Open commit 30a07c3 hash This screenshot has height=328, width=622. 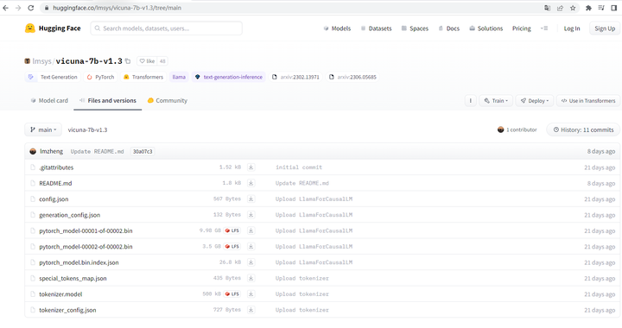(143, 151)
